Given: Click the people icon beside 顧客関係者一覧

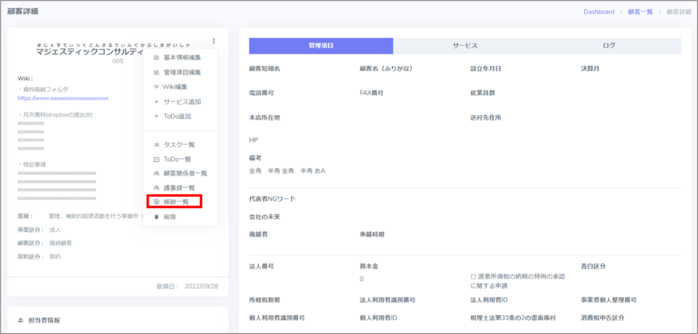Looking at the screenshot, I should (x=157, y=173).
